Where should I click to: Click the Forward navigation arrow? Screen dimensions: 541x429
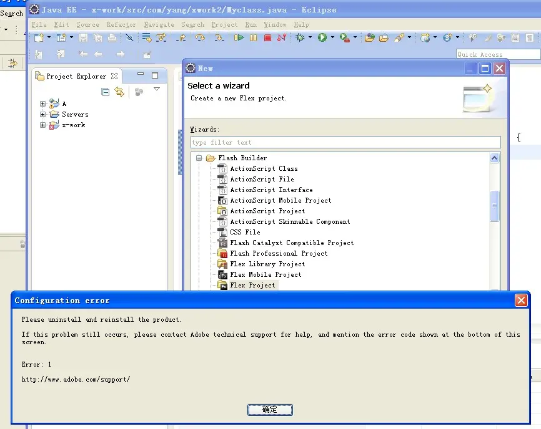[x=120, y=54]
